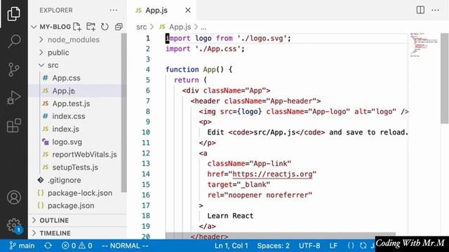
Task: Click Ln 1, Col 1 cursor position
Action: coord(231,246)
